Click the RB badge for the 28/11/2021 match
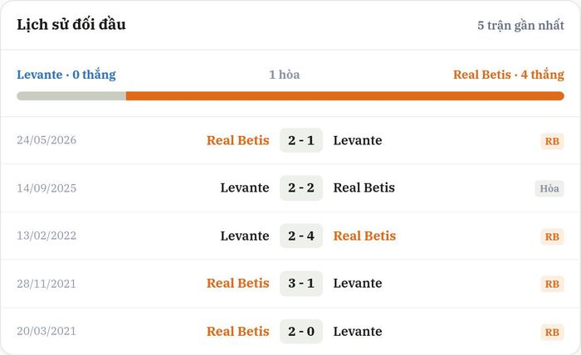Viewport: 581px width, 355px height. click(552, 284)
